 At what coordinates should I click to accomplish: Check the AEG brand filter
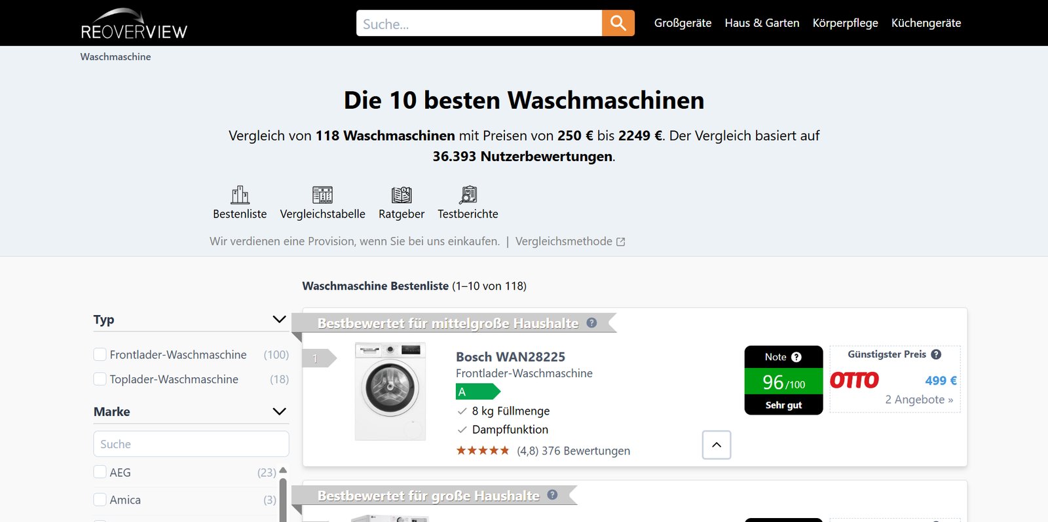coord(100,472)
